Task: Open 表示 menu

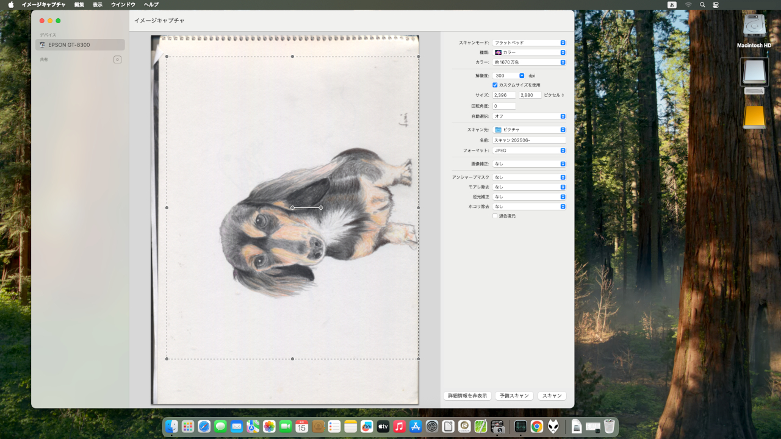Action: click(x=98, y=4)
